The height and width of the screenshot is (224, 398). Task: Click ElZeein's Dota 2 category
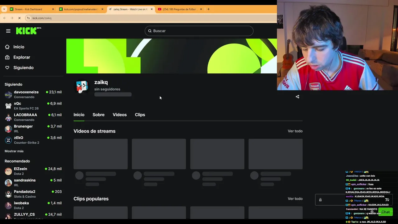pos(19,174)
